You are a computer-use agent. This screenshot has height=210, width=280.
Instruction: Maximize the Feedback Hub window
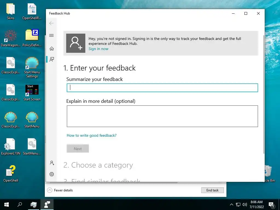[x=246, y=13]
